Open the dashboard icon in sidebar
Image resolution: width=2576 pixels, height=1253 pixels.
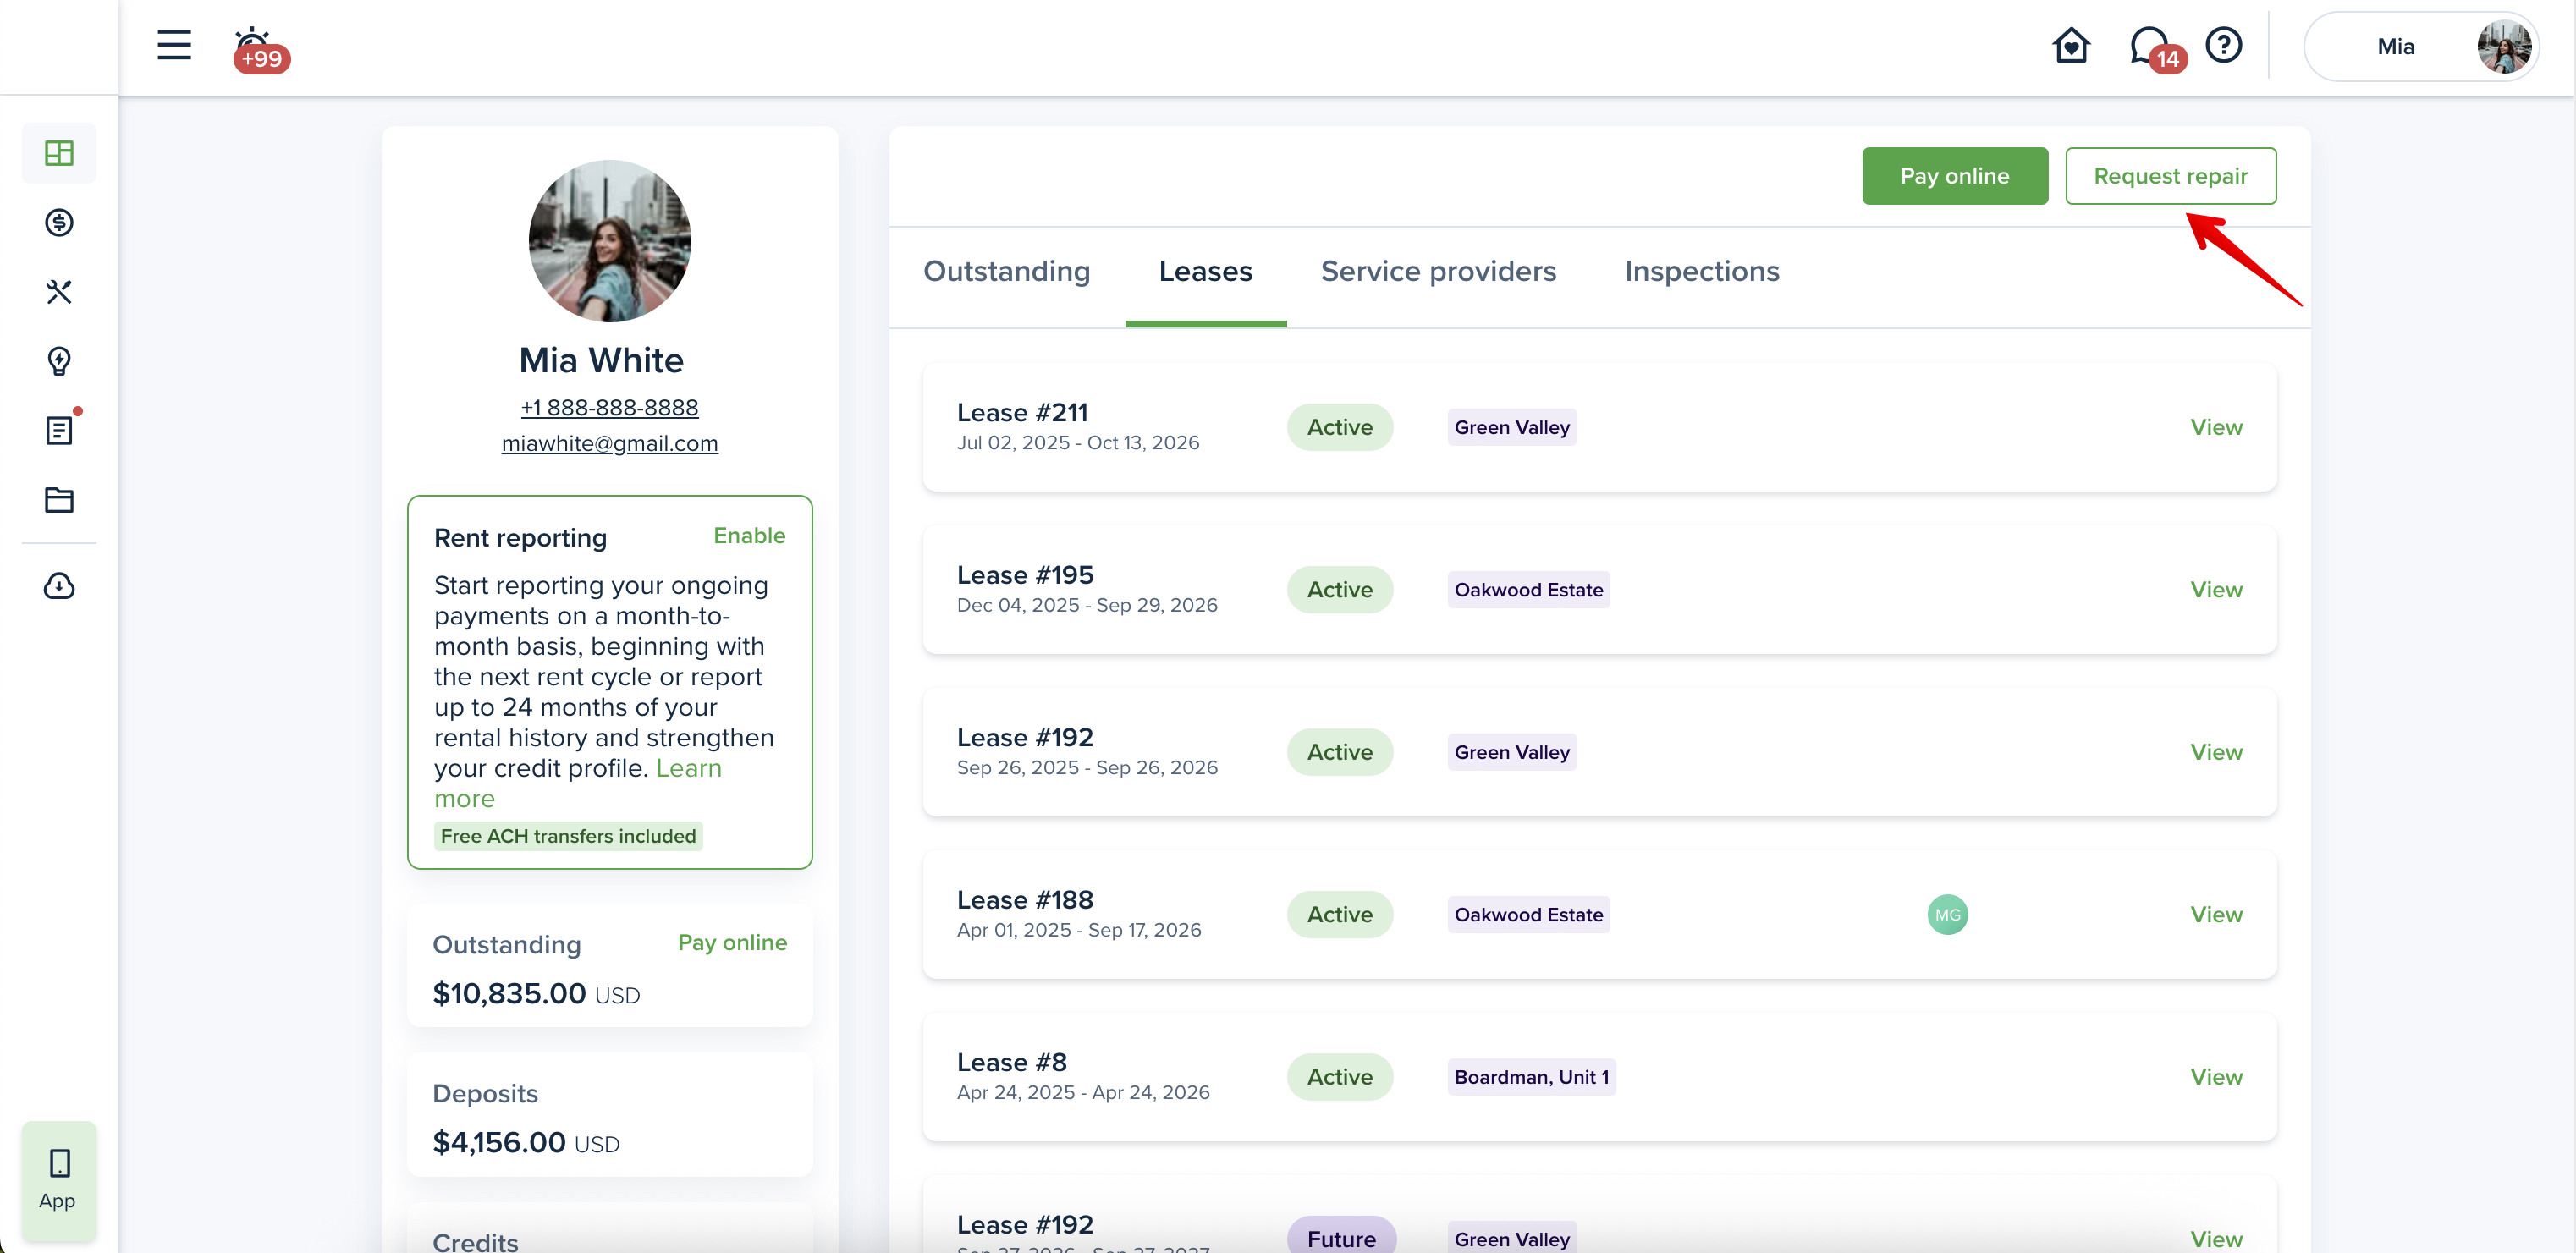coord(59,153)
